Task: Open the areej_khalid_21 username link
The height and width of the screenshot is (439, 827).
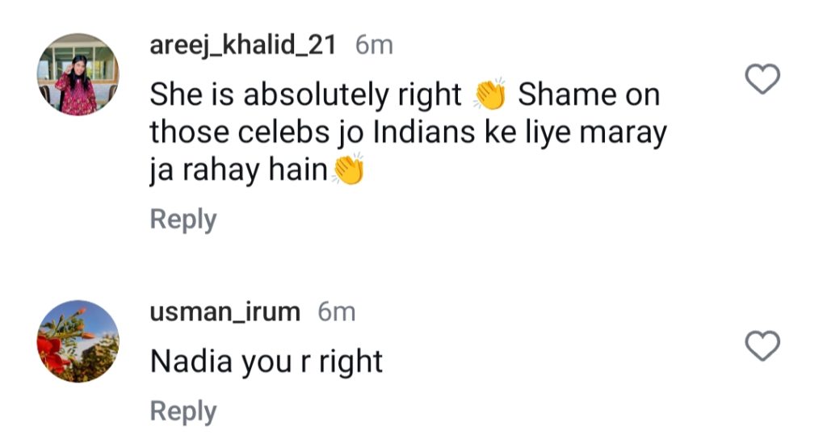Action: tap(242, 45)
